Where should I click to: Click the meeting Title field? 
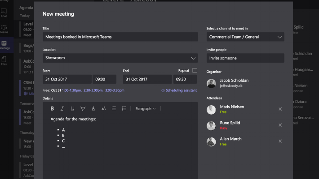point(120,37)
